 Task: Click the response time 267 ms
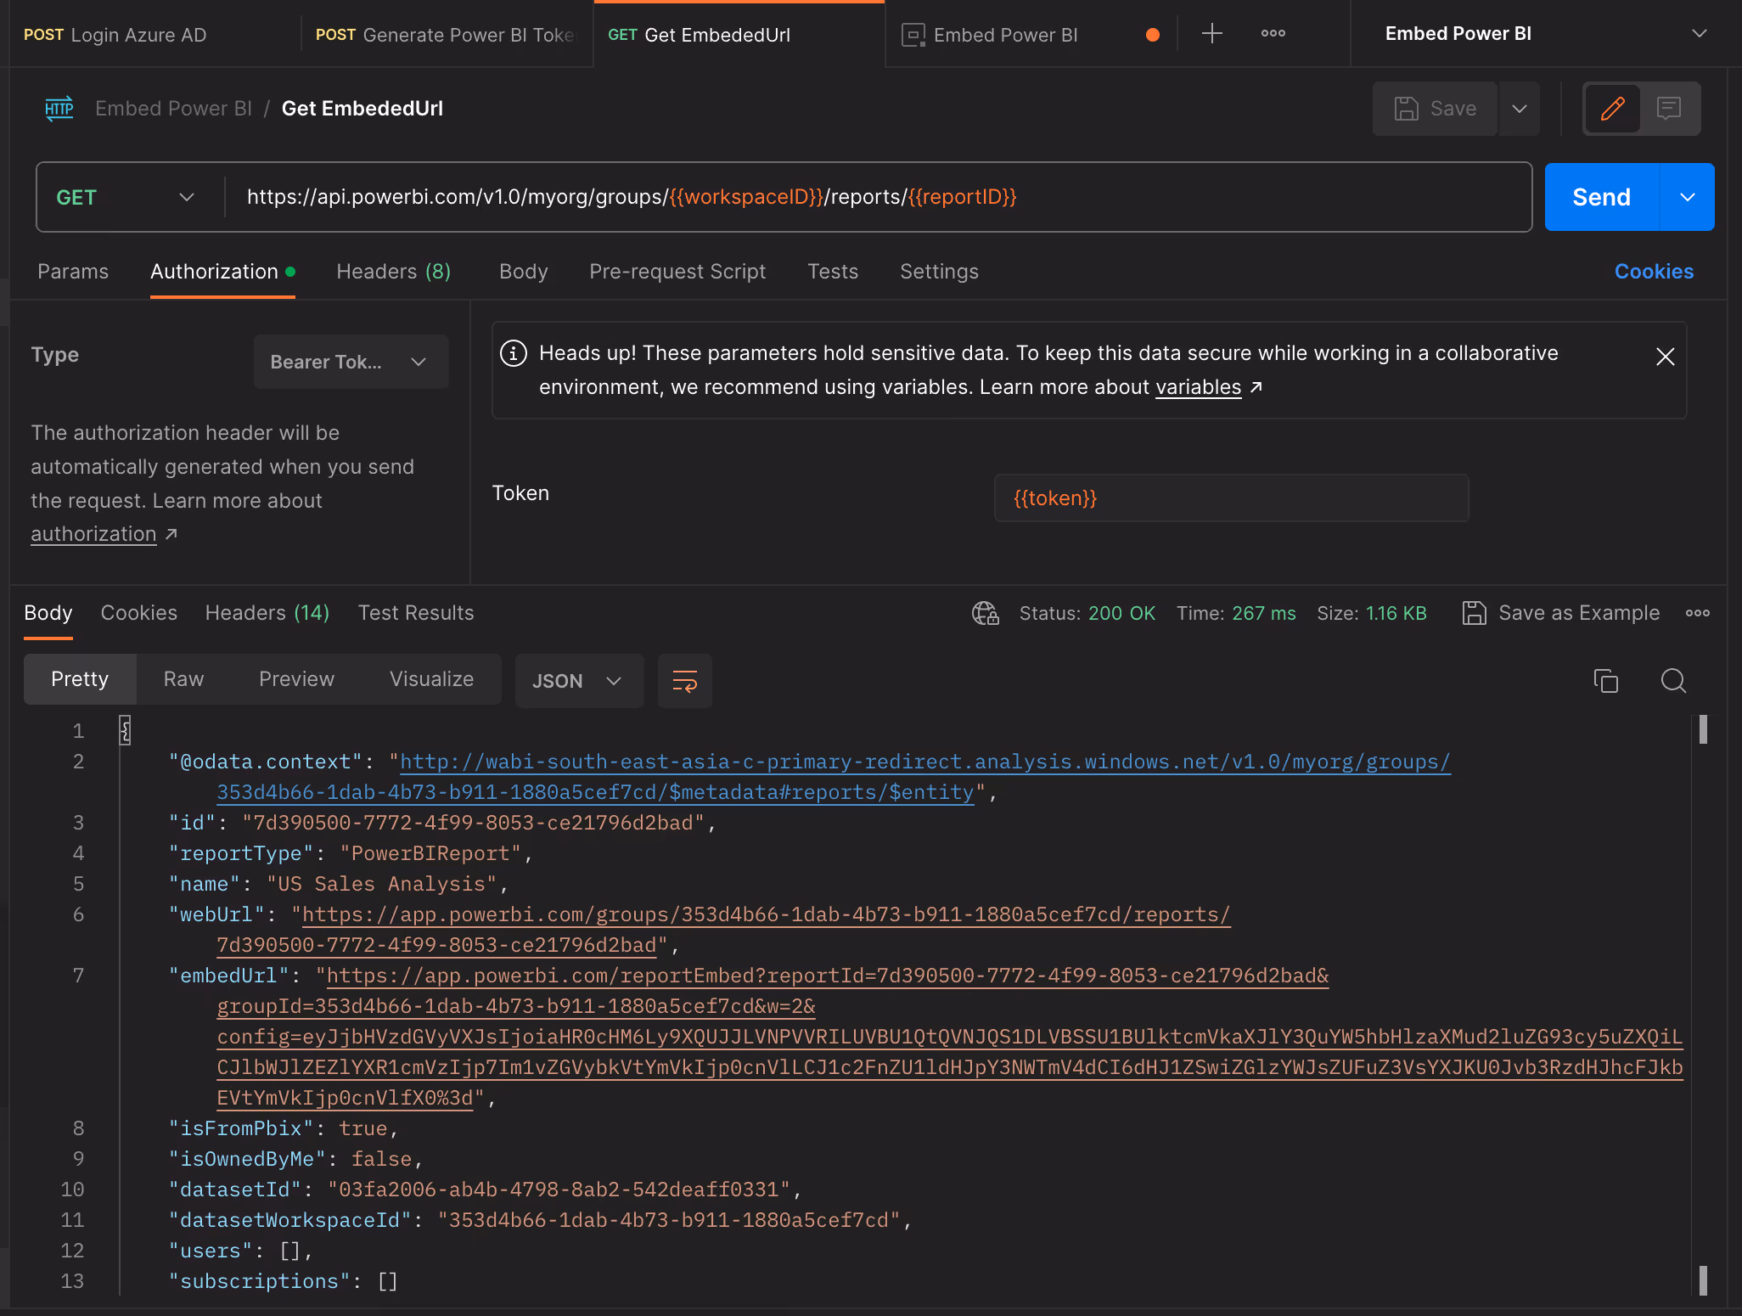click(1264, 613)
